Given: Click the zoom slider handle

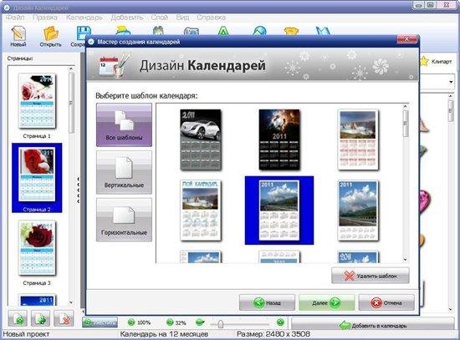Looking at the screenshot, I should click(221, 323).
